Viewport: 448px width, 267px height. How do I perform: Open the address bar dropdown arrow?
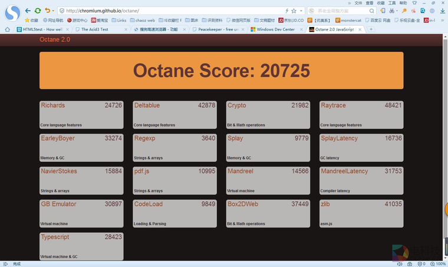click(302, 11)
